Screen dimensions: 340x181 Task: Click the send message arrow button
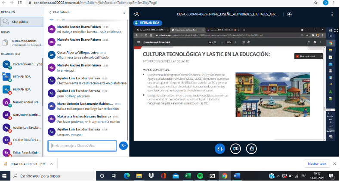[x=124, y=146]
